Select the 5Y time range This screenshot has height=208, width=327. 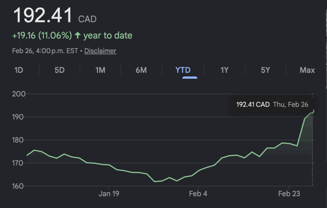(265, 70)
